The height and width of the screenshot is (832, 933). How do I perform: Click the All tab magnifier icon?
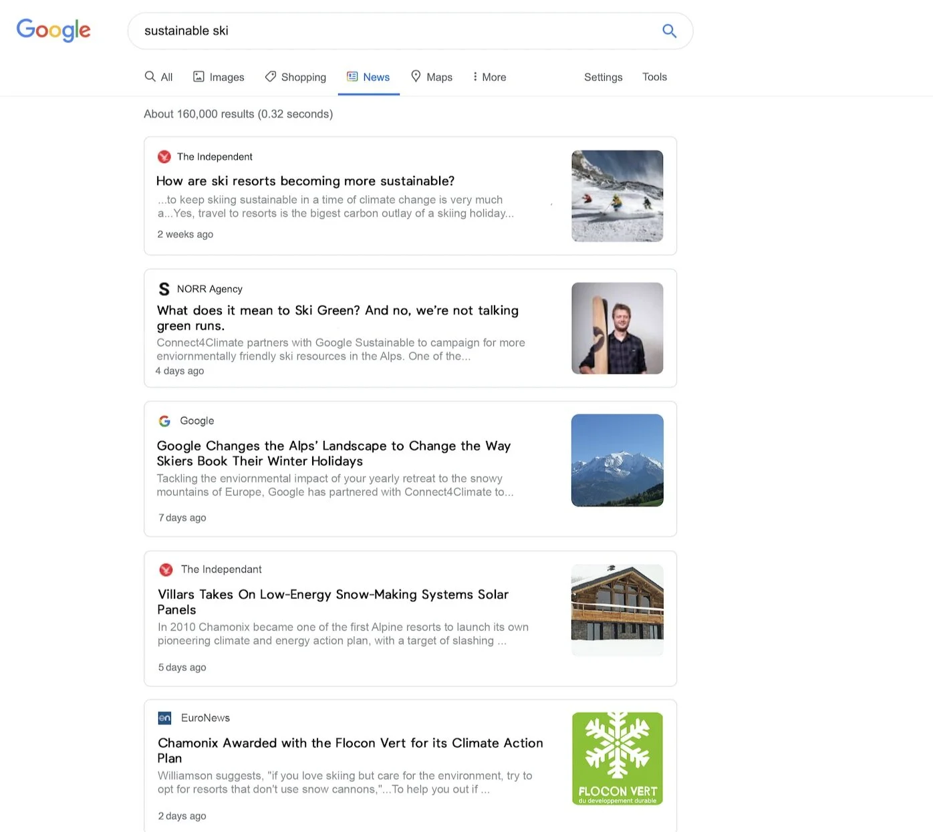pos(150,76)
